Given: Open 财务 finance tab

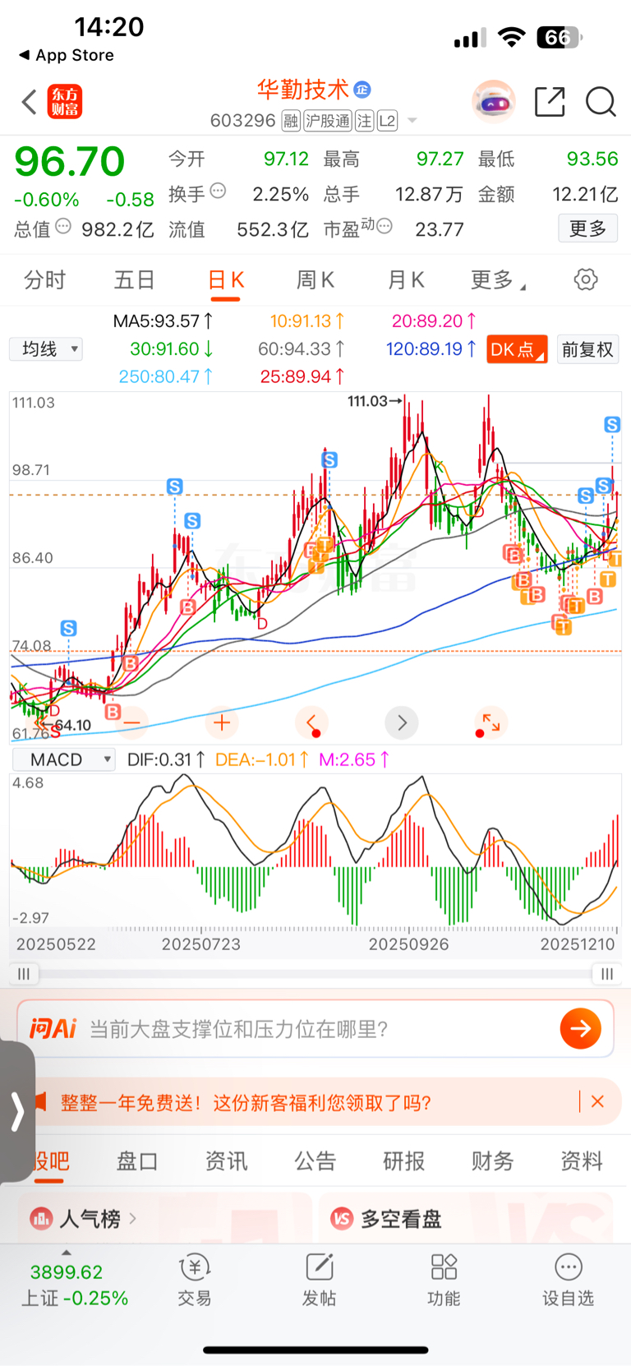Looking at the screenshot, I should (493, 1161).
